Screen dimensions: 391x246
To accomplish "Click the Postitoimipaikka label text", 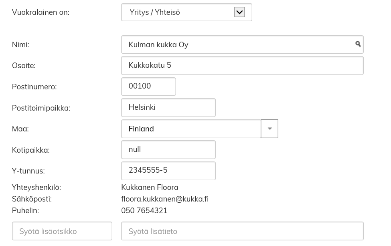I will pyautogui.click(x=41, y=108).
